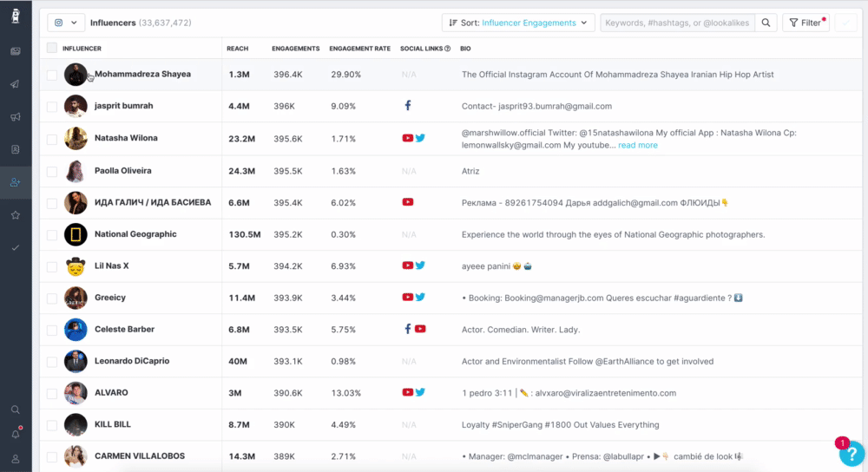Click the Influencers count title
Viewport: 868px width, 472px height.
click(141, 23)
